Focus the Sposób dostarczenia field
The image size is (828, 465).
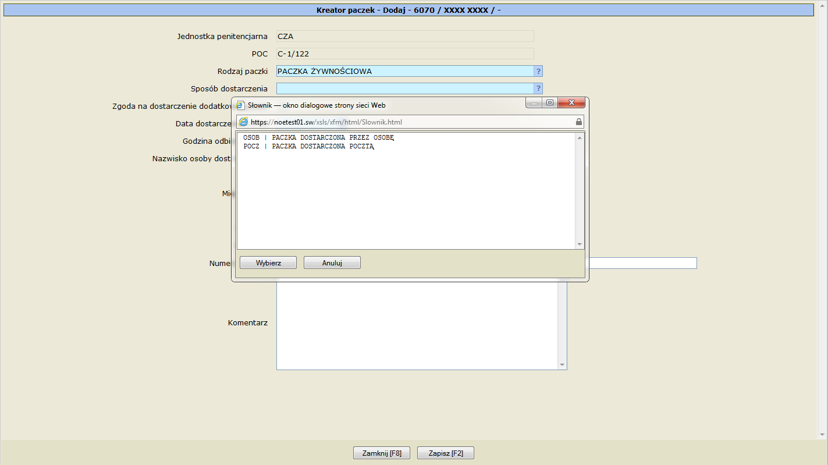405,88
